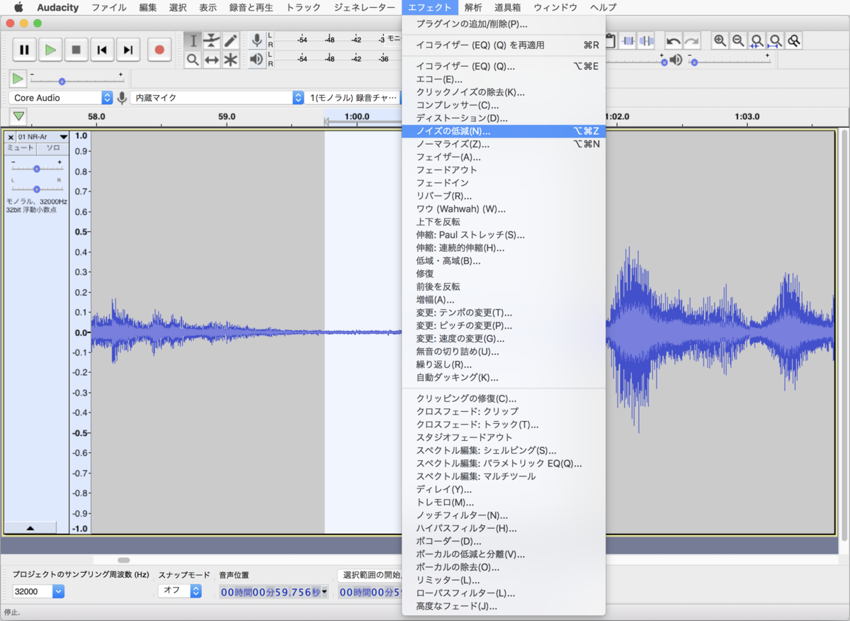The height and width of the screenshot is (621, 850).
Task: Select the Multi-tool asterisk icon
Action: 230,60
